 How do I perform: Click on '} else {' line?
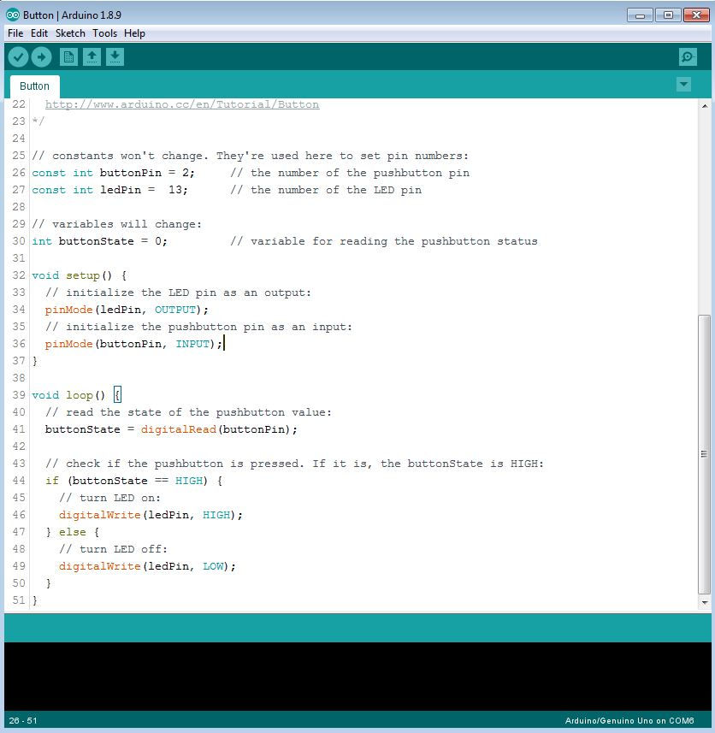[73, 532]
